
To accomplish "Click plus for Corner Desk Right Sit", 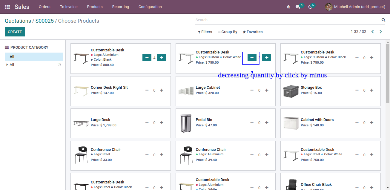I will [x=162, y=90].
